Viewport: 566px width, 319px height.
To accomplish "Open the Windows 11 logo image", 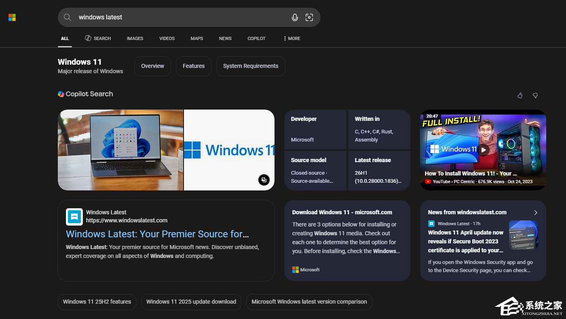I will pyautogui.click(x=229, y=150).
